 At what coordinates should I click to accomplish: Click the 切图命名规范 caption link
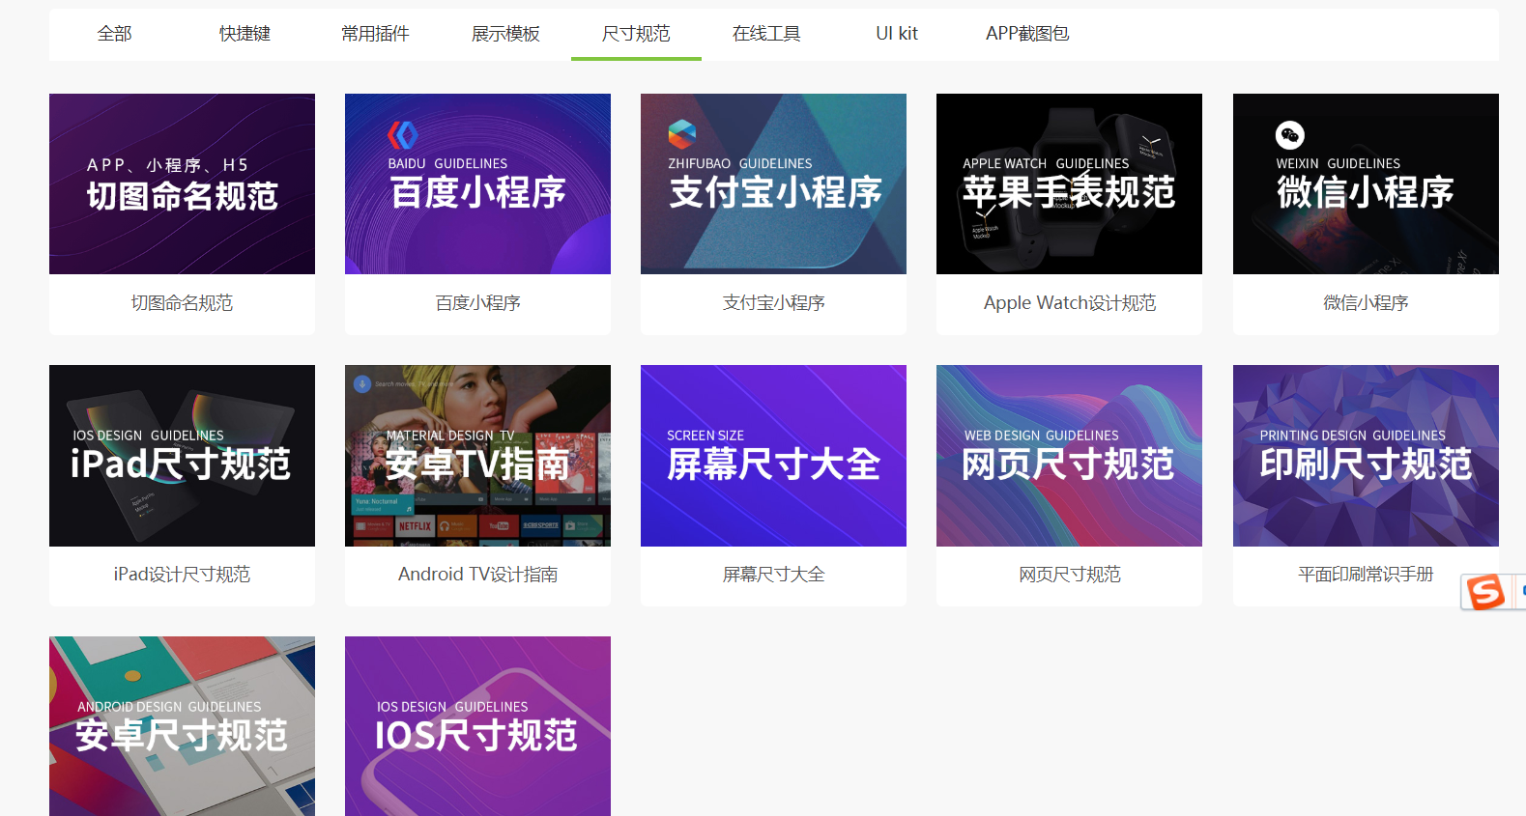[x=182, y=303]
